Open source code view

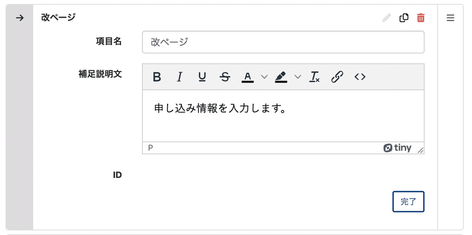click(x=360, y=77)
